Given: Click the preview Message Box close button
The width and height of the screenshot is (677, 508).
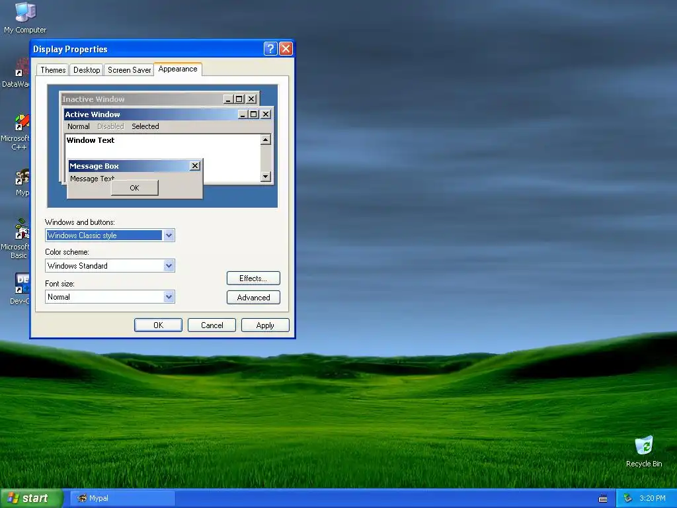Looking at the screenshot, I should click(195, 166).
